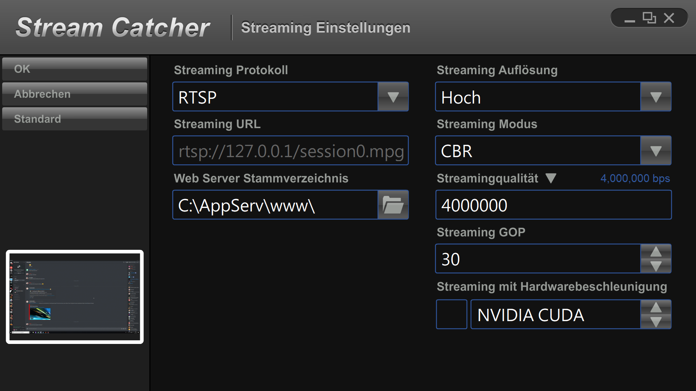
Task: Increase Streaming GOP value with up arrow
Action: [656, 252]
